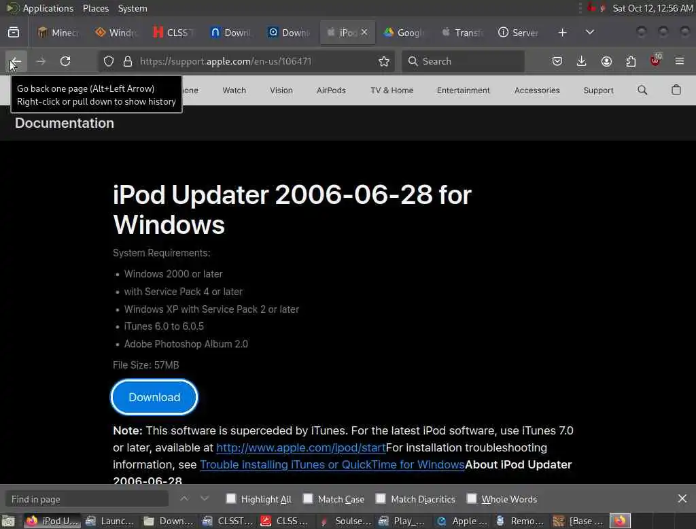Image resolution: width=696 pixels, height=529 pixels.
Task: Switch to the CLSS tab
Action: [174, 33]
